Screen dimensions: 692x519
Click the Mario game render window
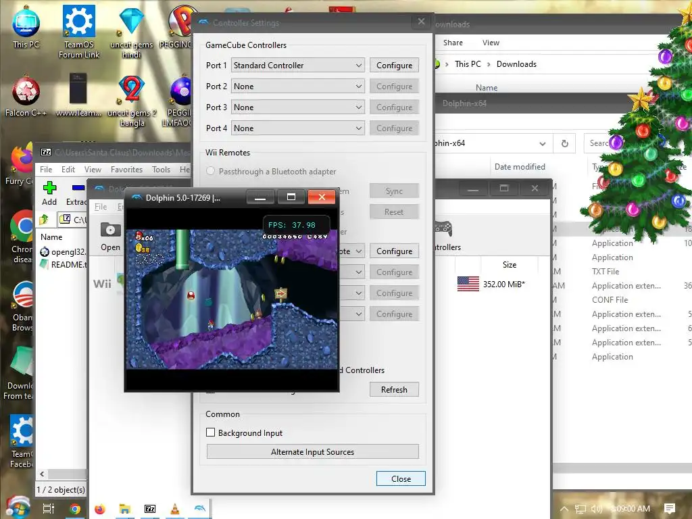232,299
